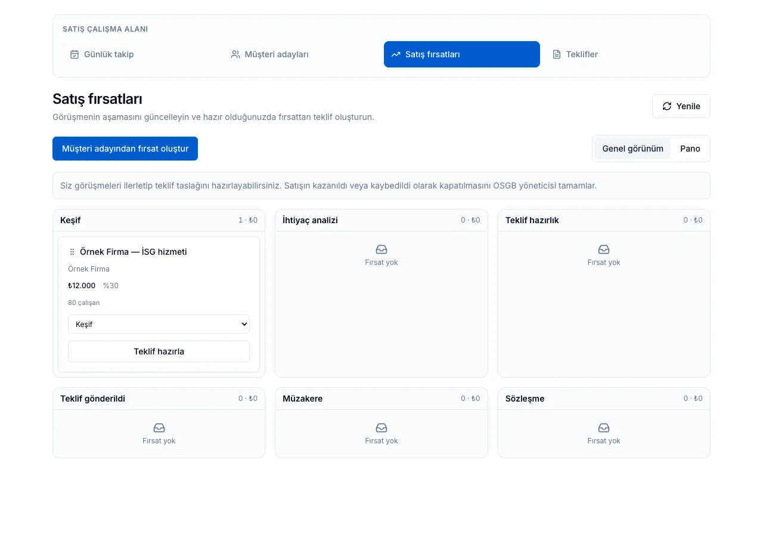Click the İhtiyaç analizi column header
763x537 pixels.
click(x=381, y=220)
